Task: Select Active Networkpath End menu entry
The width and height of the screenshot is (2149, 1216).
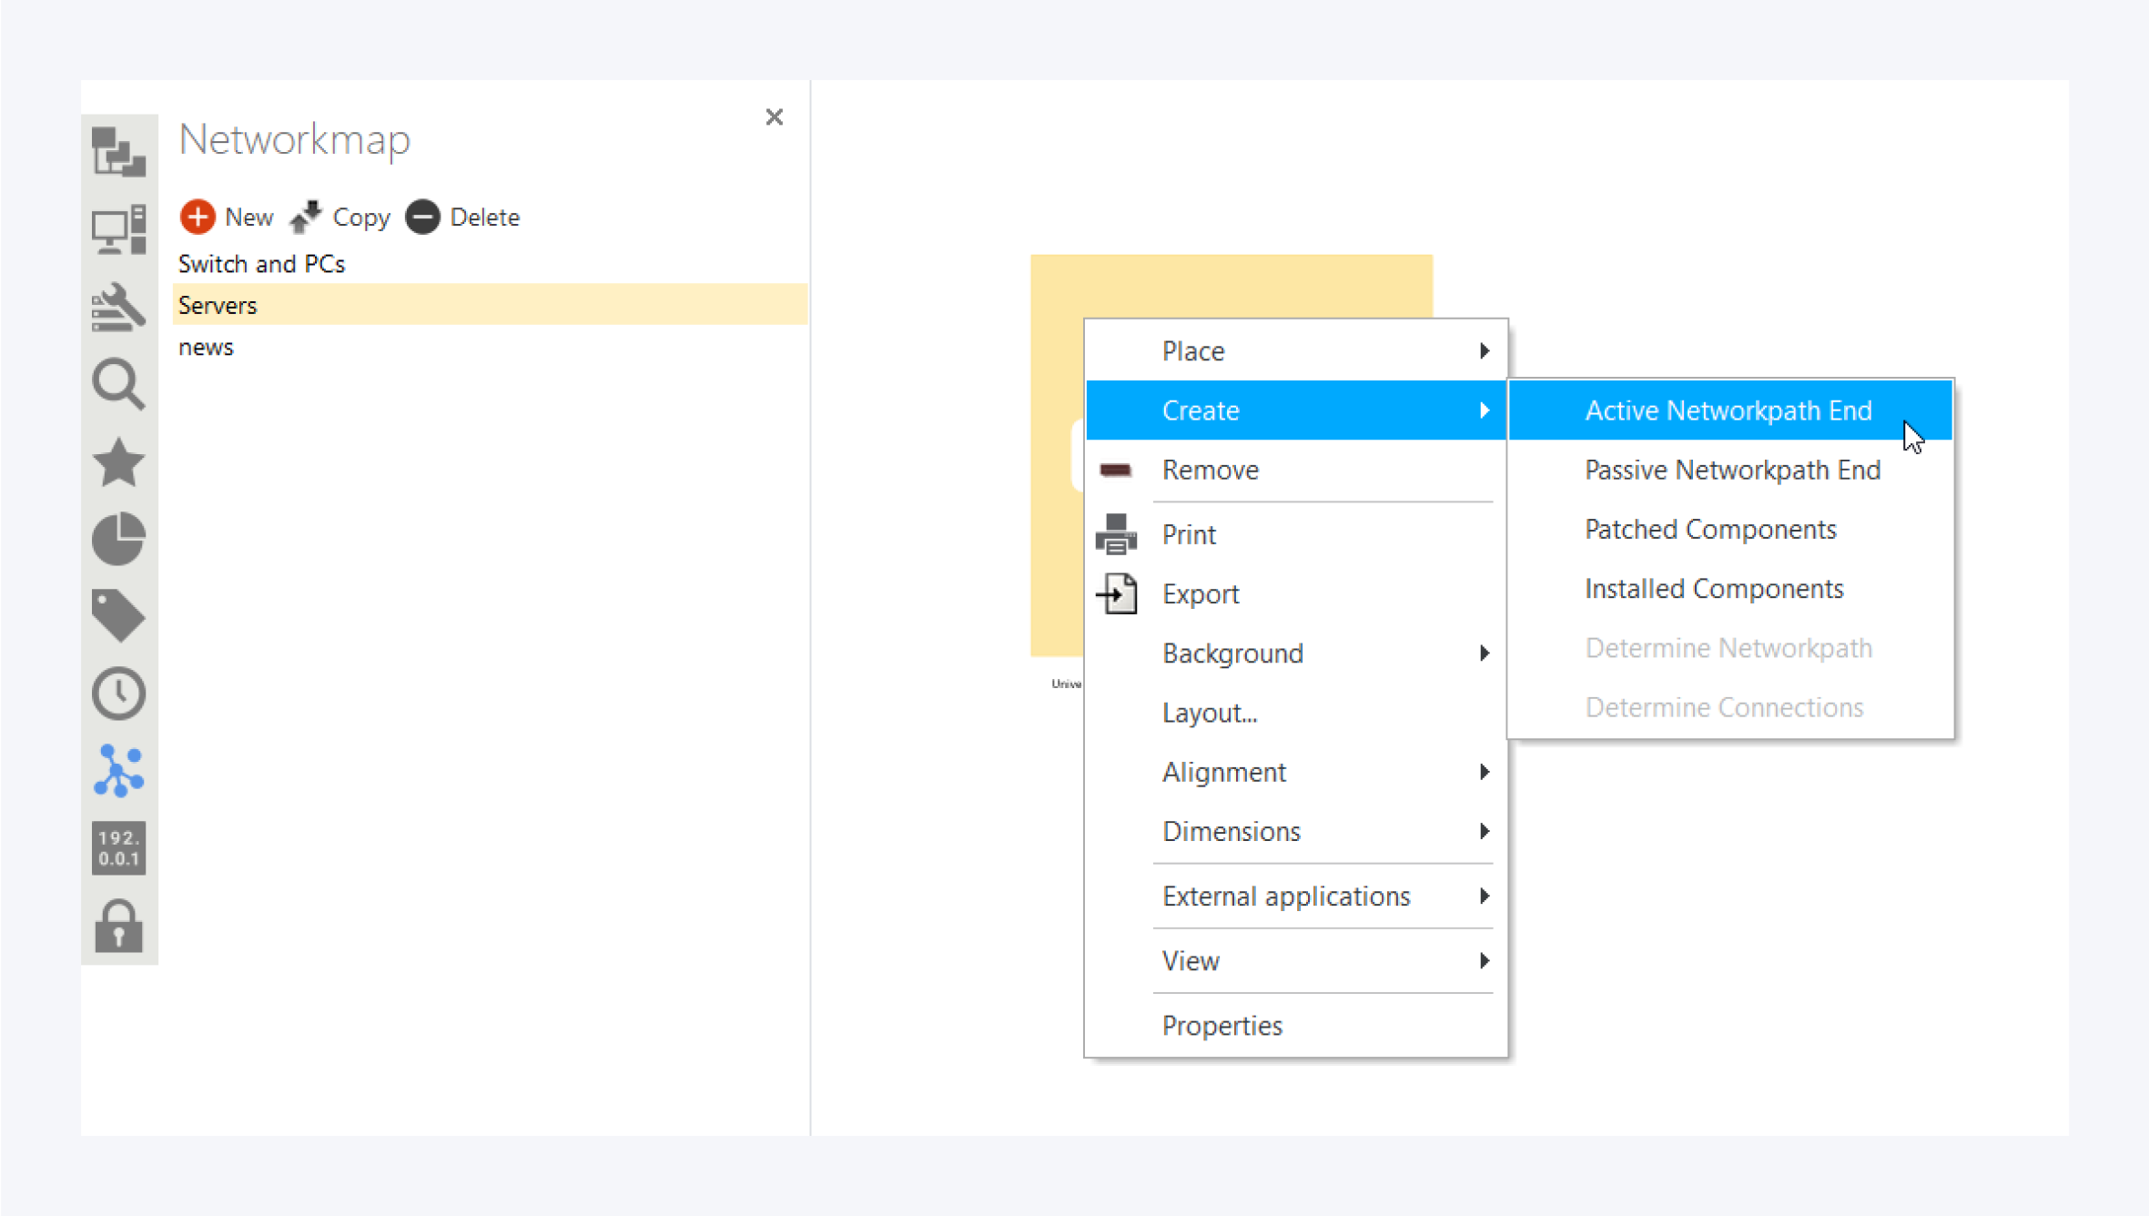Action: click(x=1727, y=410)
